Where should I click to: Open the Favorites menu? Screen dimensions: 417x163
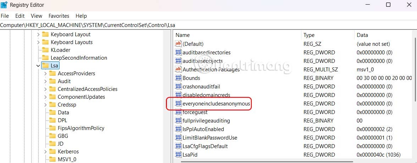pyautogui.click(x=59, y=16)
